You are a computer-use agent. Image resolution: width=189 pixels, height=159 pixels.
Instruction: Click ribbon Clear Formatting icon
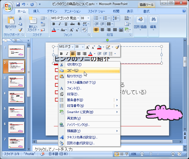coord(84,30)
